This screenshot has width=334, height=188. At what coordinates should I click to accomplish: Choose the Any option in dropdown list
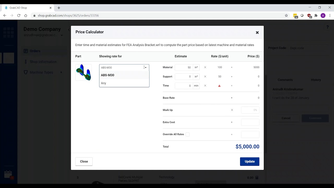point(124,83)
